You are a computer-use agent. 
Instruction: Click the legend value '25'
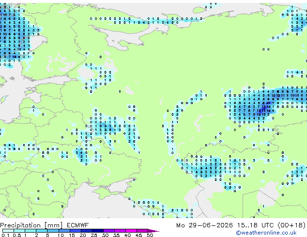point(94,235)
